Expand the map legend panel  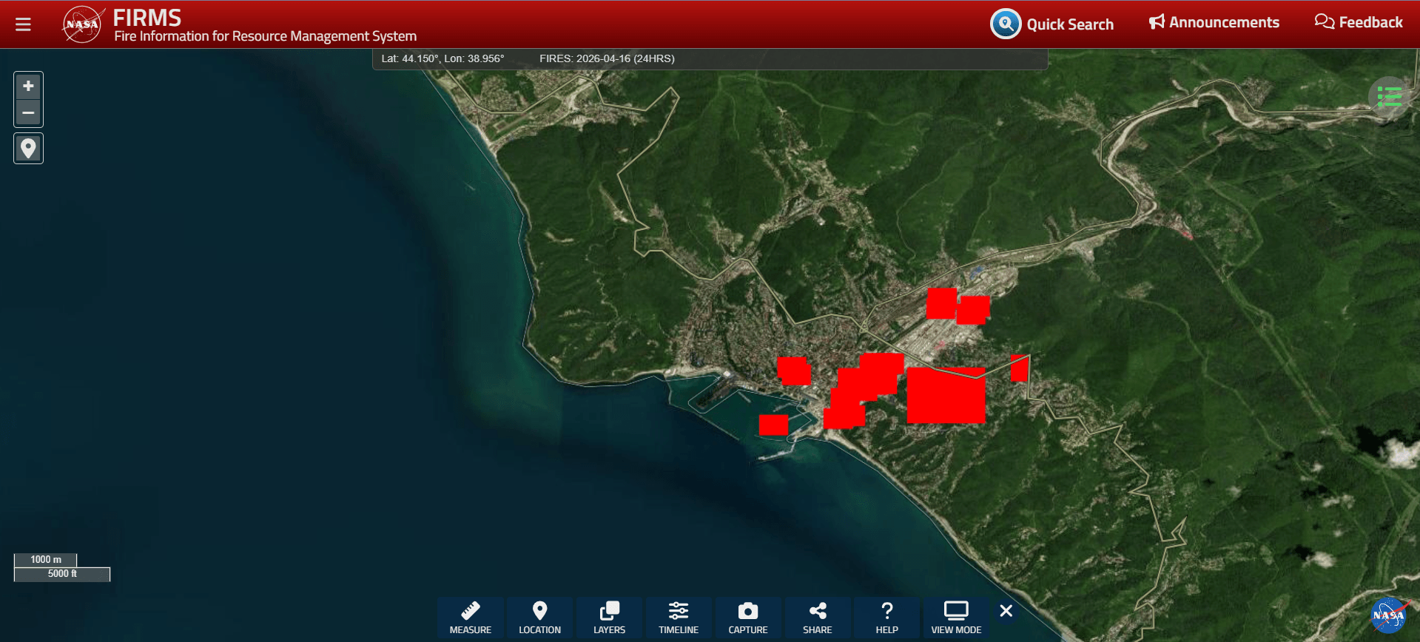coord(1389,96)
